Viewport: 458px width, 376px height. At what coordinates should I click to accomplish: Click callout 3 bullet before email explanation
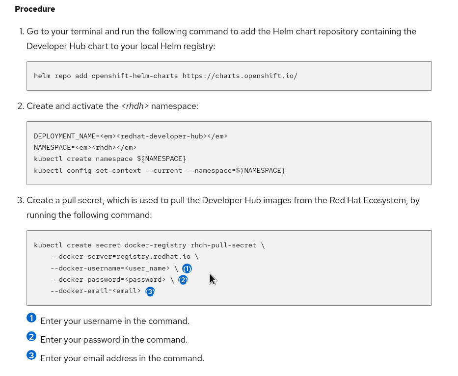[x=31, y=355]
